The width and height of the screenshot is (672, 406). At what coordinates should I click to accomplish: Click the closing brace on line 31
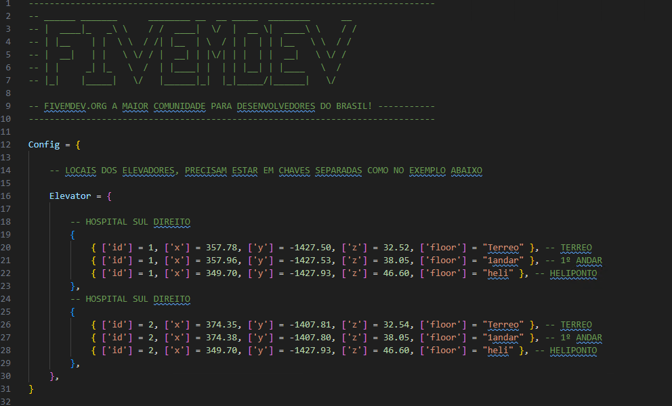(30, 389)
